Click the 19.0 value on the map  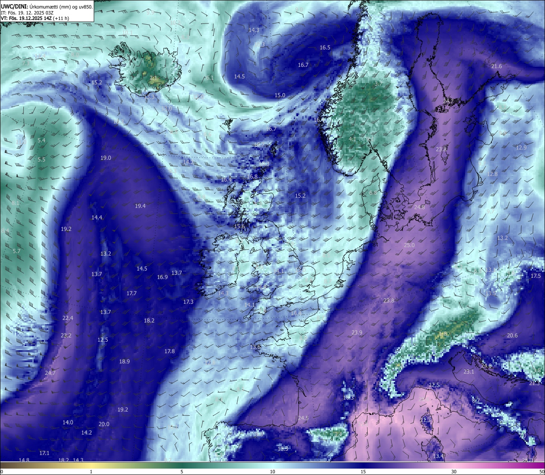106,158
